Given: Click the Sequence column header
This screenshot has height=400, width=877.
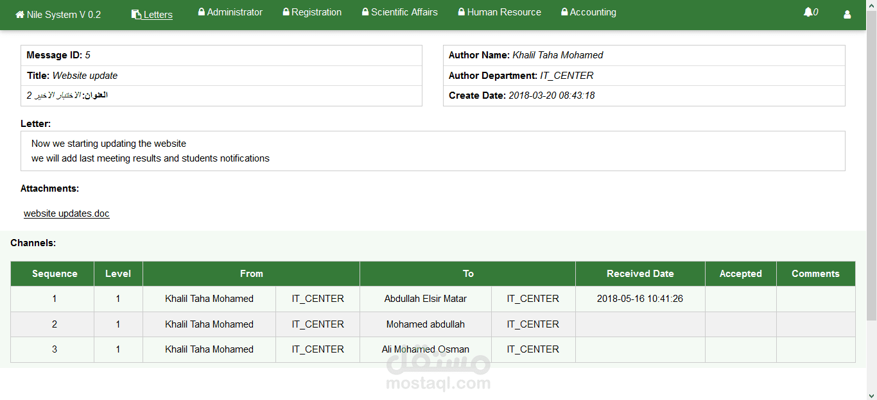Looking at the screenshot, I should (55, 274).
